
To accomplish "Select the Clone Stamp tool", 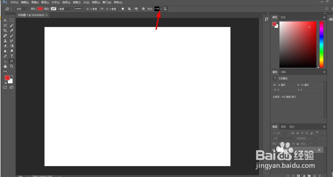I will pyautogui.click(x=5, y=41).
